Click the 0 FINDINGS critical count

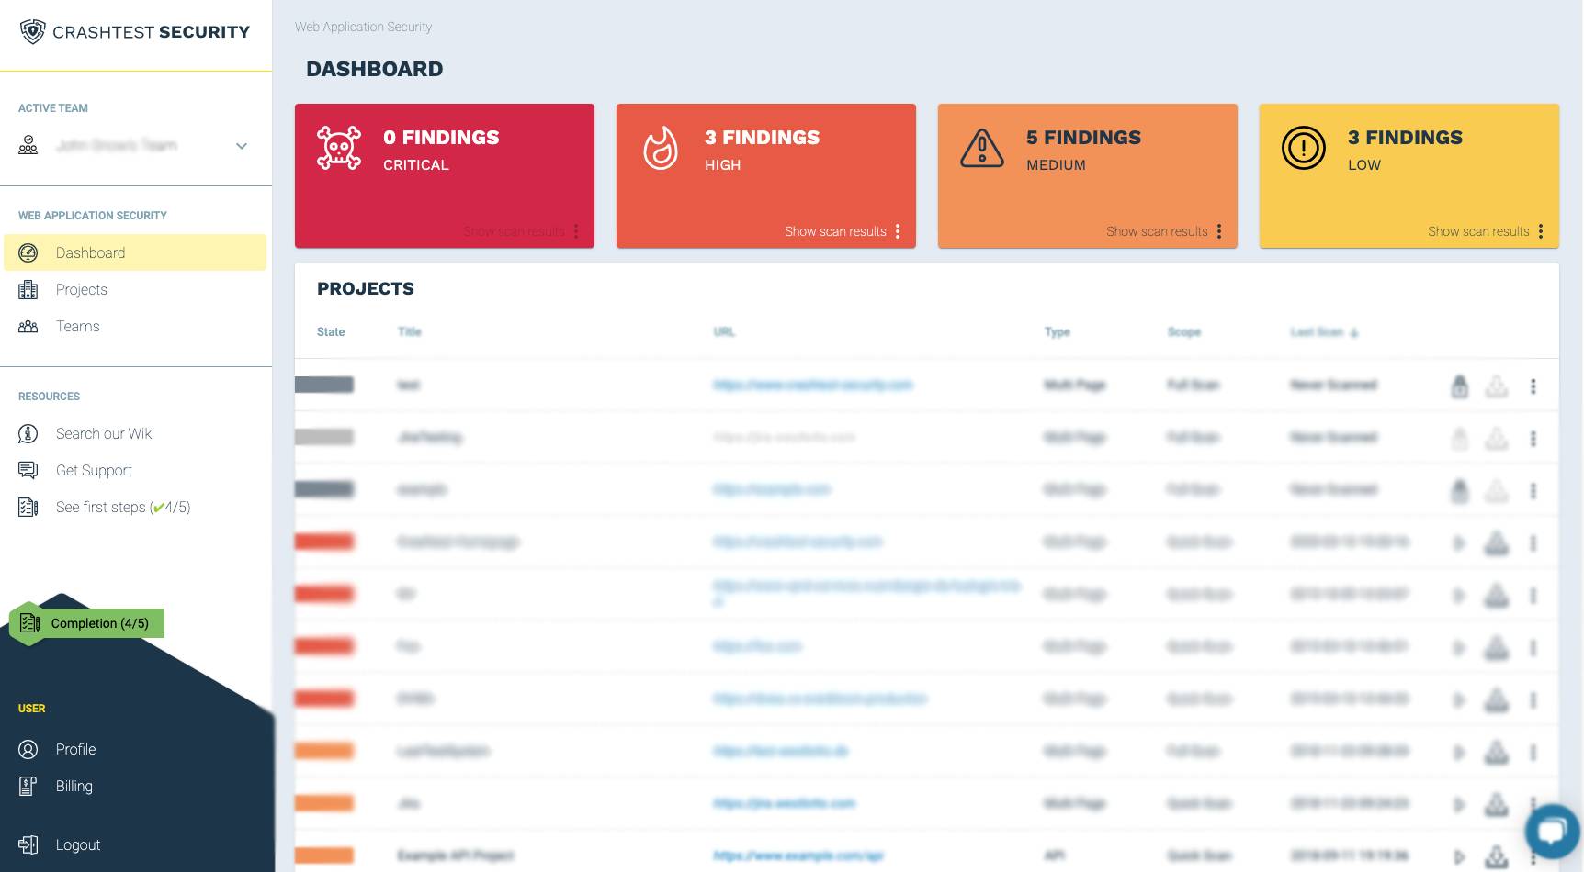441,138
